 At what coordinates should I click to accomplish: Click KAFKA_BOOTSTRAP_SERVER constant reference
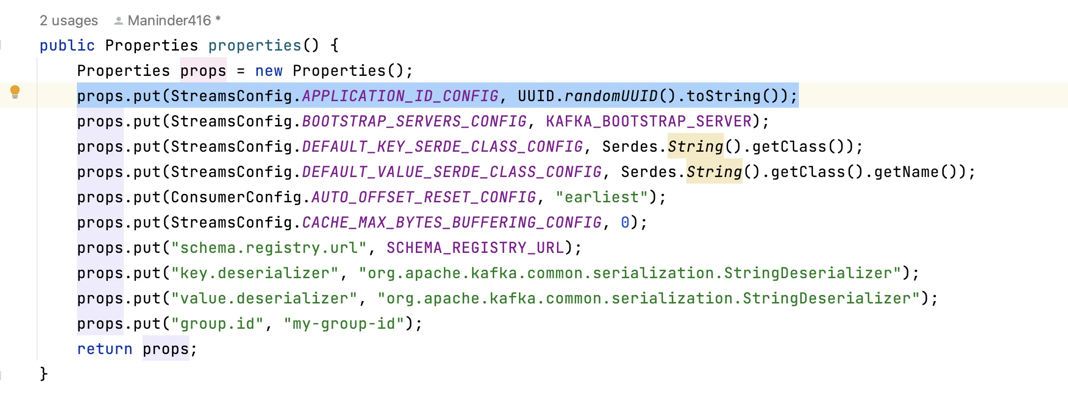[x=649, y=121]
